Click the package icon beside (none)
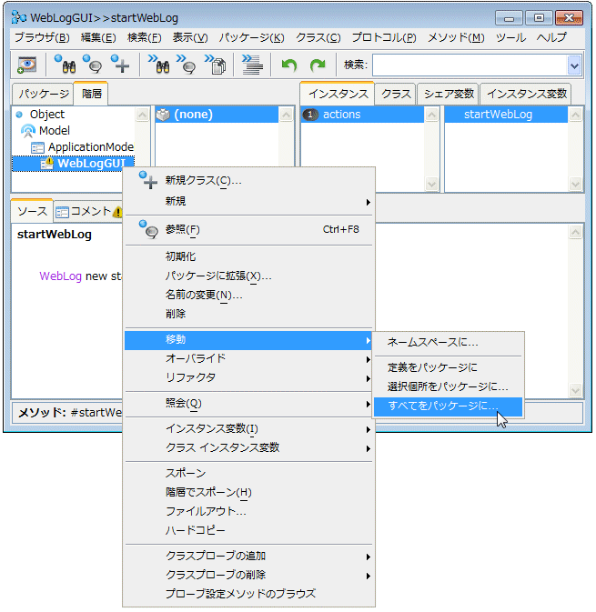 click(x=163, y=115)
